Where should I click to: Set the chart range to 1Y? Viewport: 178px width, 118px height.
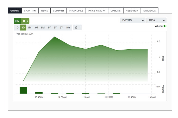click(x=49, y=27)
